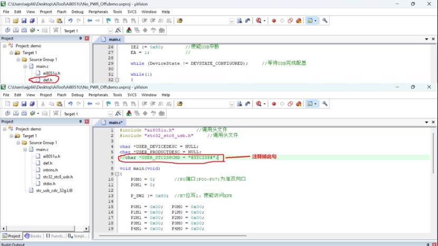Viewport: 438px width, 246px height.
Task: Start debug session icon in lower window
Action: 259,104
